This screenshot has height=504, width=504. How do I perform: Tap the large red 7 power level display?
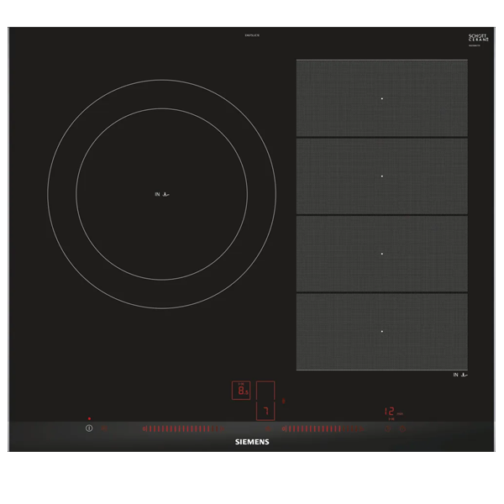click(x=265, y=411)
